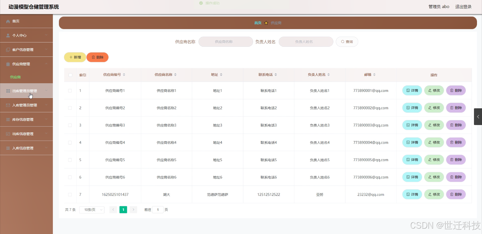This screenshot has width=482, height=234.
Task: Click 首页 link in the breadcrumb
Action: [258, 23]
